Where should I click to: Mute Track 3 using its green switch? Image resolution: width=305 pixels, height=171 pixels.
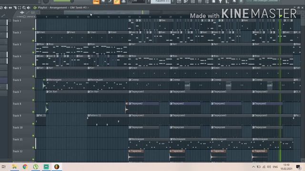coord(33,53)
